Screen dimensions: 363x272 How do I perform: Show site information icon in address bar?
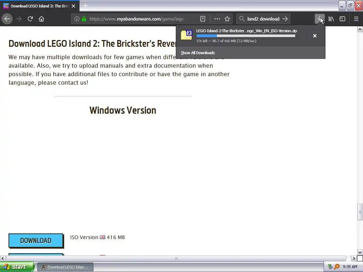77,19
